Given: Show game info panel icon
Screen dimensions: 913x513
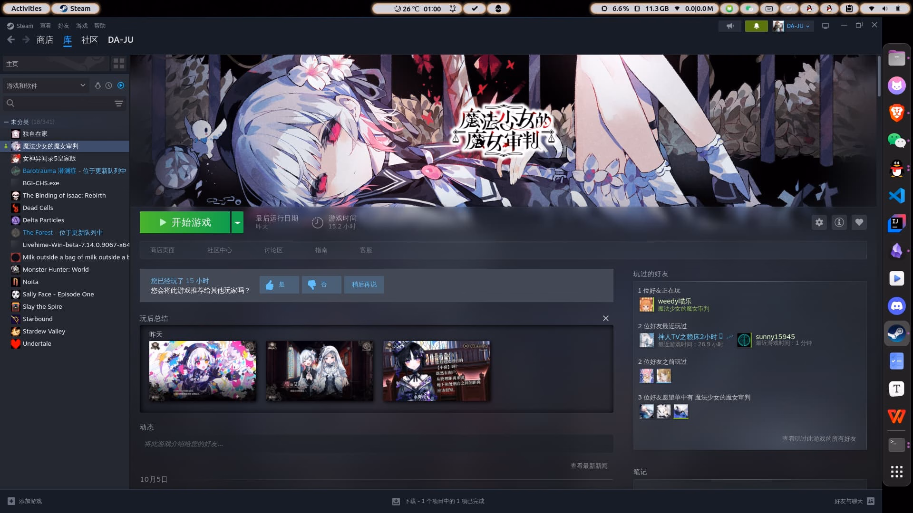Looking at the screenshot, I should coord(839,222).
